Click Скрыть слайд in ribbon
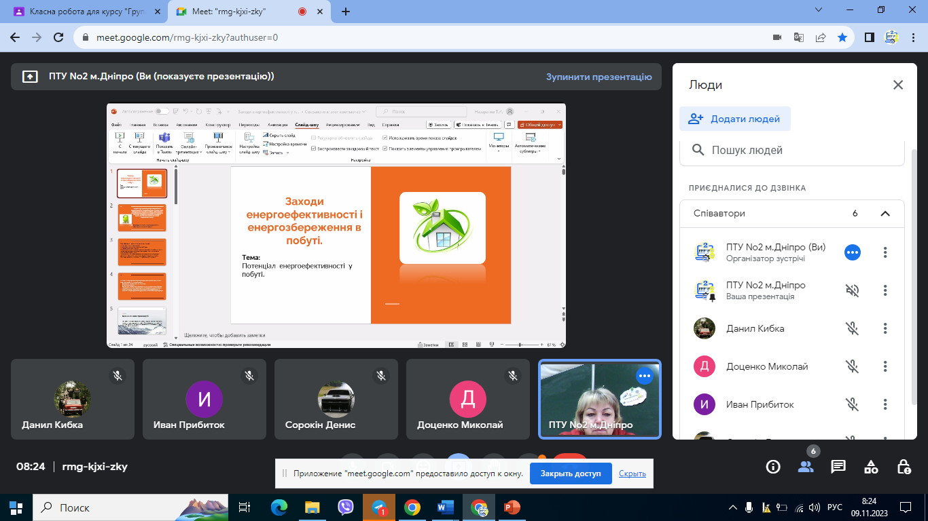Screen dimensions: 928x521 click(x=279, y=136)
